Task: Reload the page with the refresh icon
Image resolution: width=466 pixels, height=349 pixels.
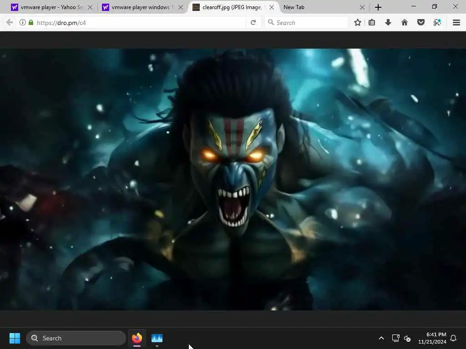Action: (x=253, y=23)
